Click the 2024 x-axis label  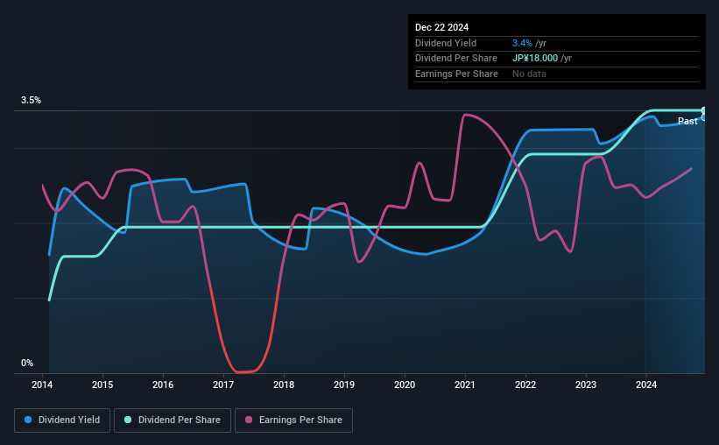coord(646,385)
